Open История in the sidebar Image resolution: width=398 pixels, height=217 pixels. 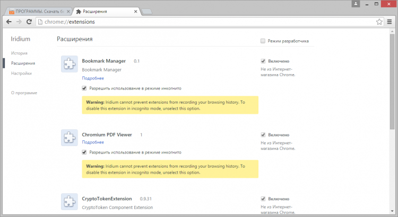coord(19,53)
